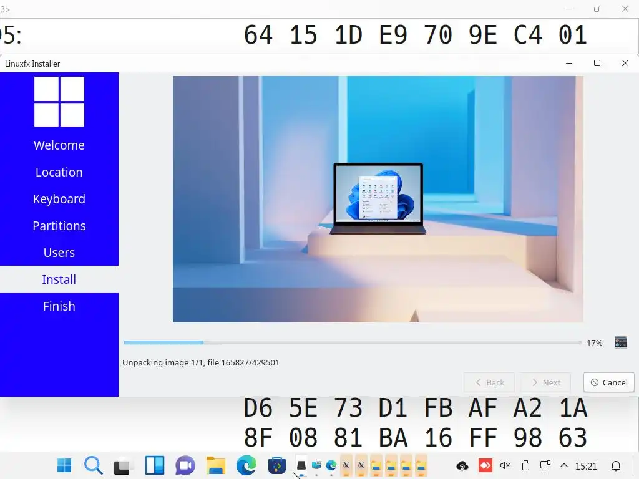Close the background hex window
The width and height of the screenshot is (639, 479).
click(x=625, y=9)
